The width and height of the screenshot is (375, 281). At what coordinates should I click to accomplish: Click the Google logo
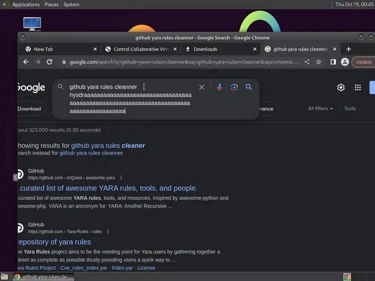pos(31,88)
